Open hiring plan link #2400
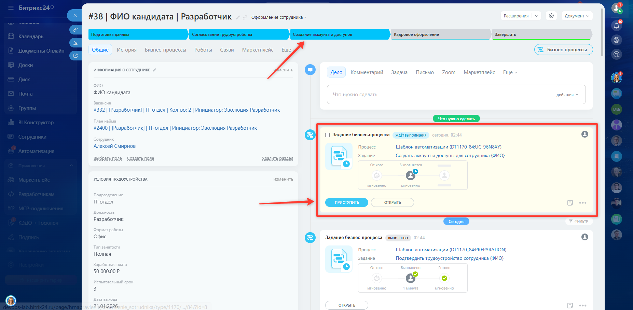The image size is (633, 310). tap(175, 128)
